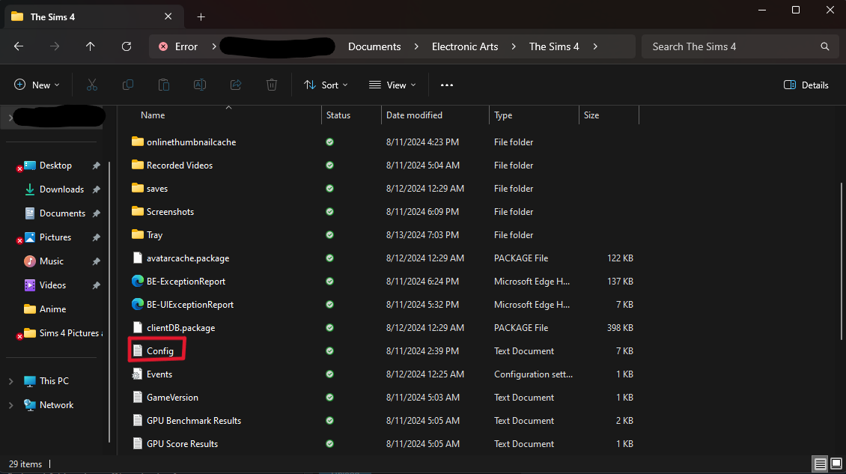Click the forward navigation arrow
Image resolution: width=846 pixels, height=474 pixels.
click(55, 46)
